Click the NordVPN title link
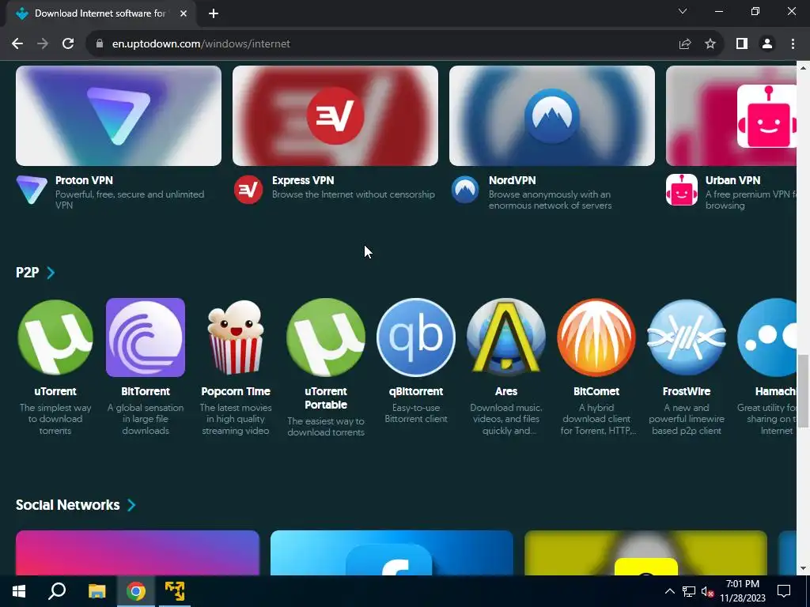 click(x=513, y=180)
